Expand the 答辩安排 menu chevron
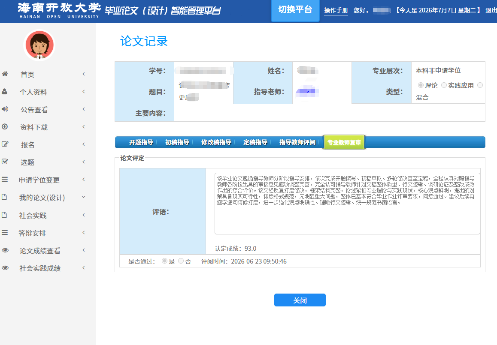Viewport: 497px width, 345px height. 84,233
